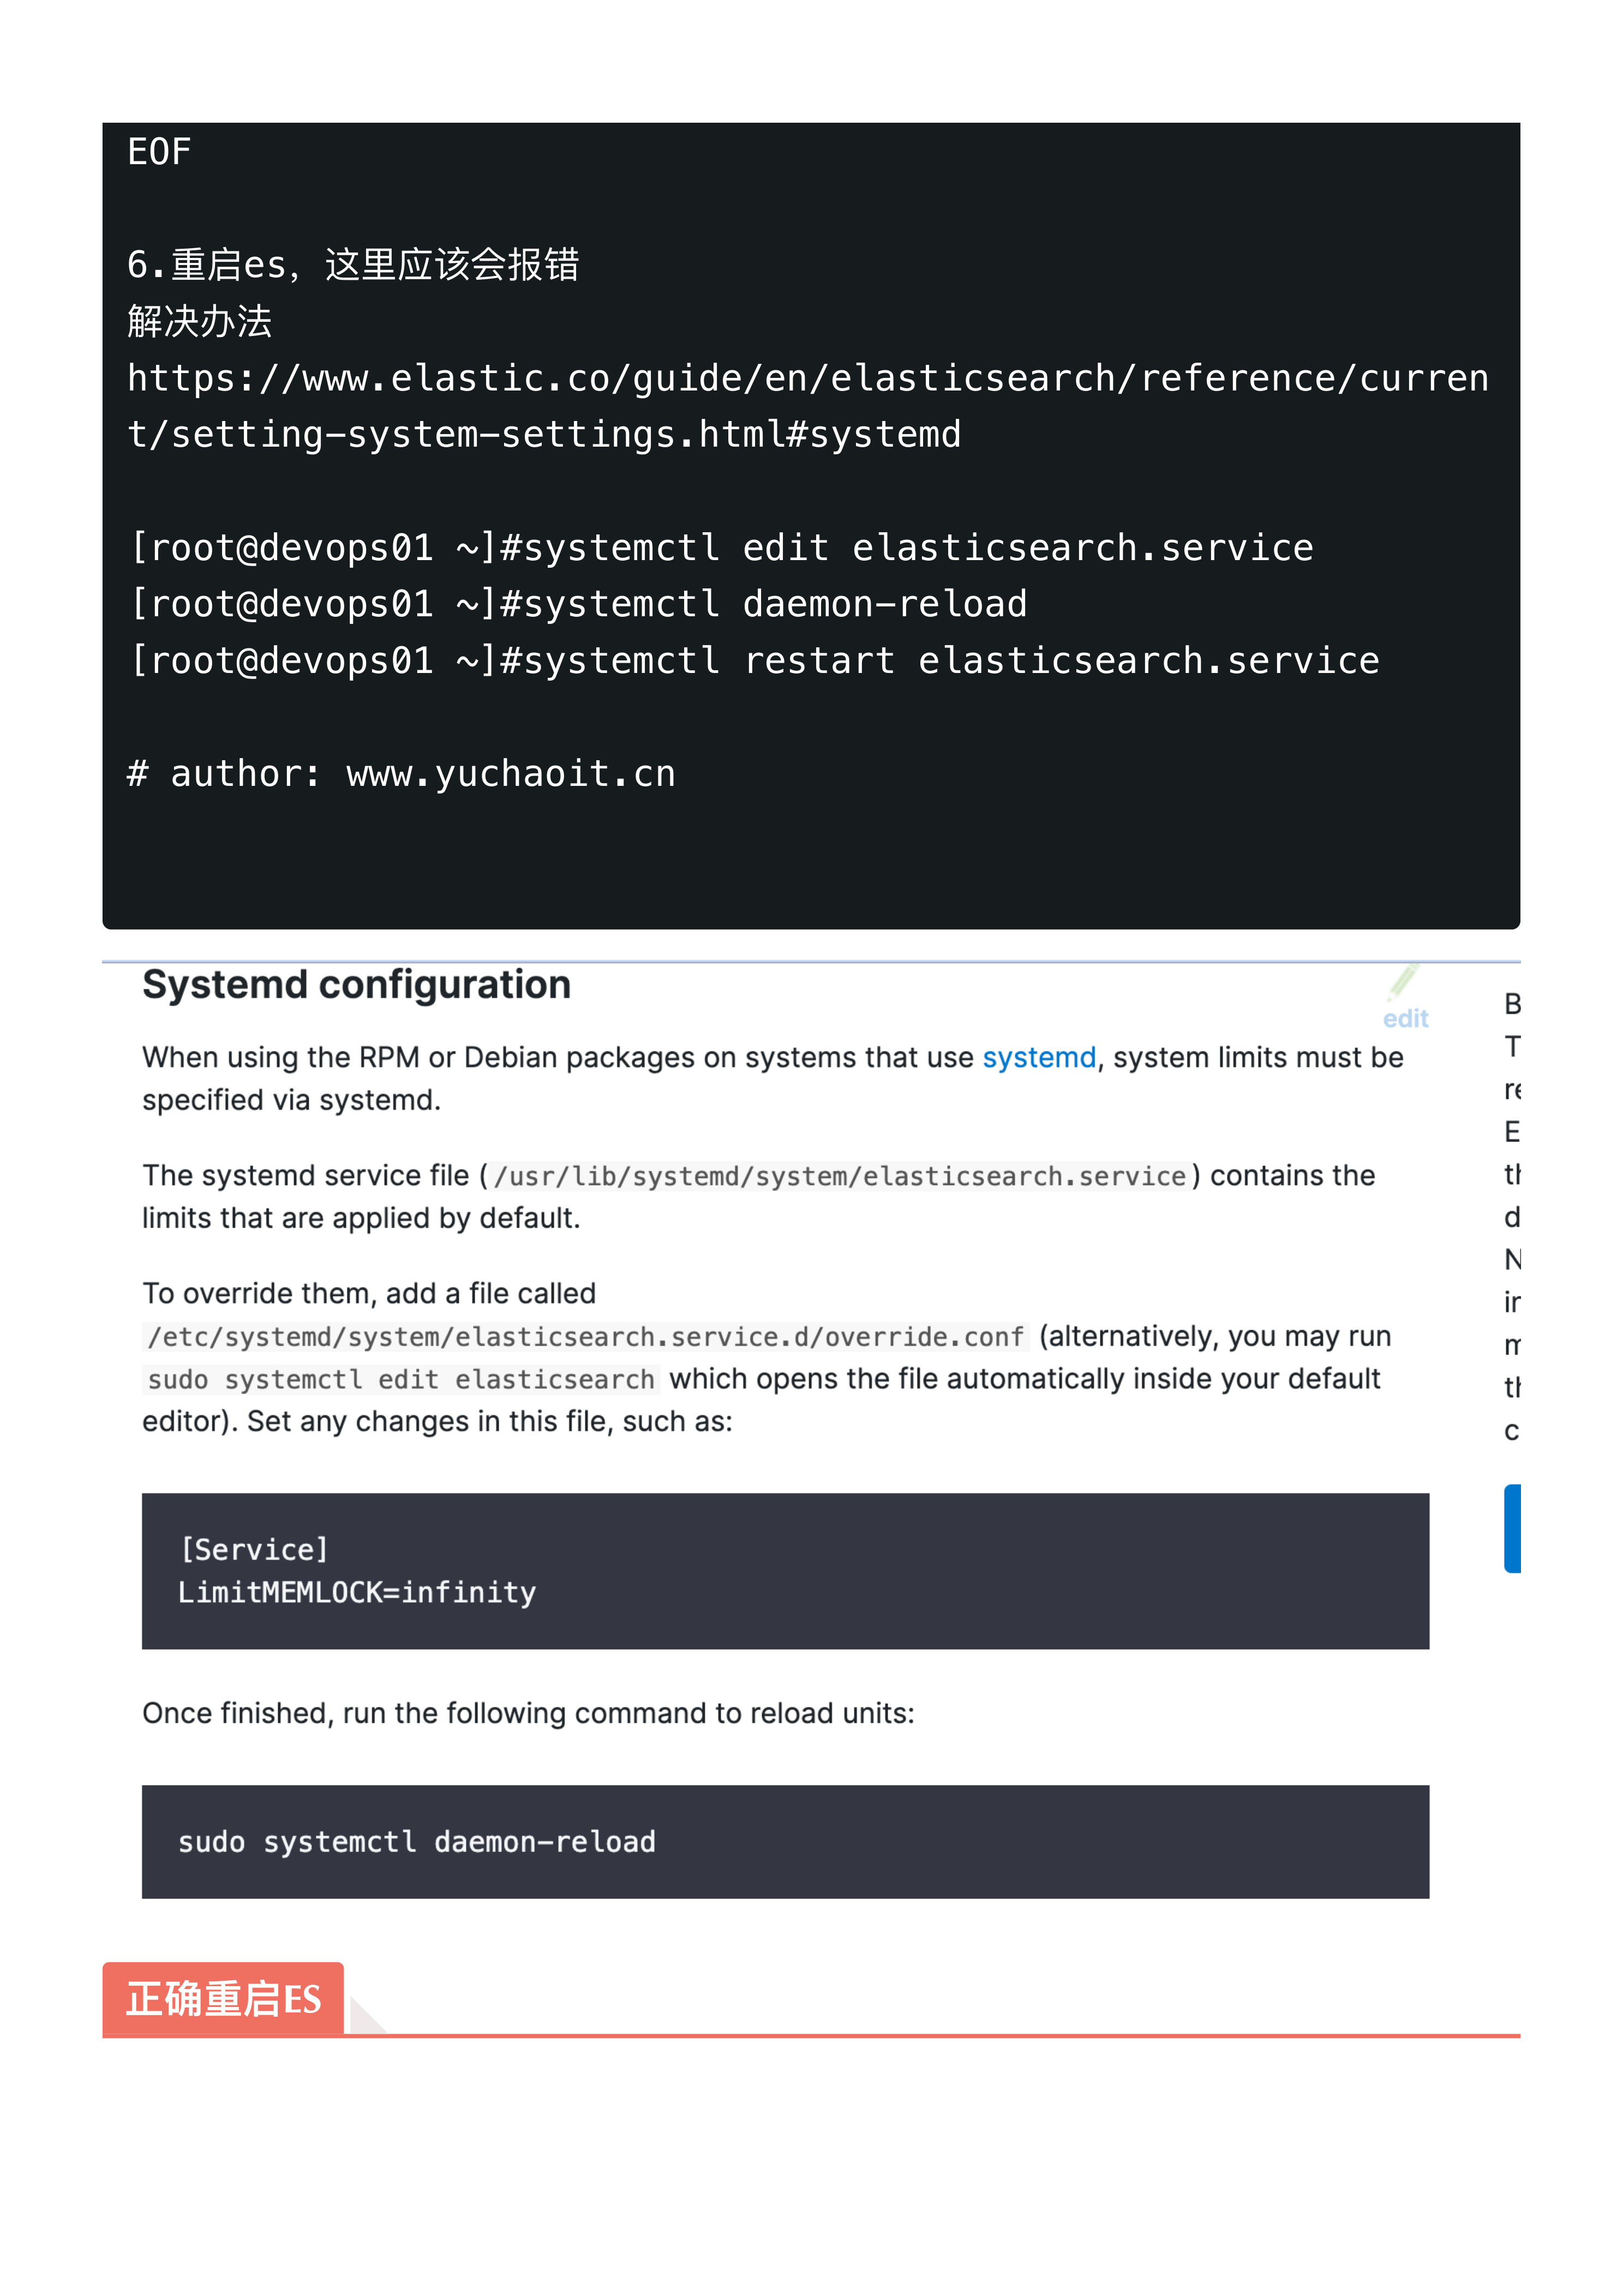Click the override.conf file path

[585, 1337]
